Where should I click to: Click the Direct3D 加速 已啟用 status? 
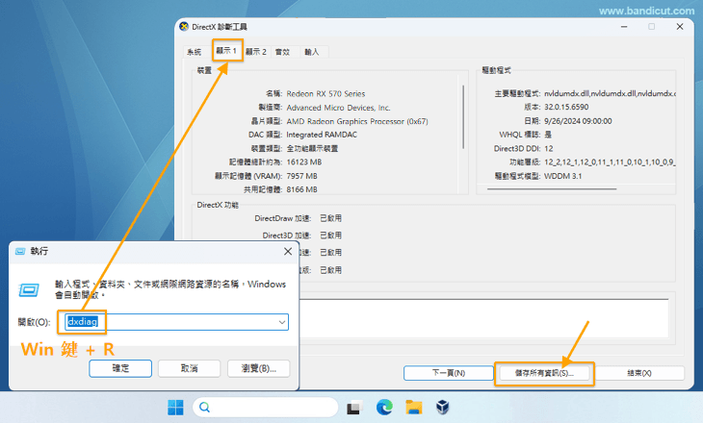pos(331,235)
